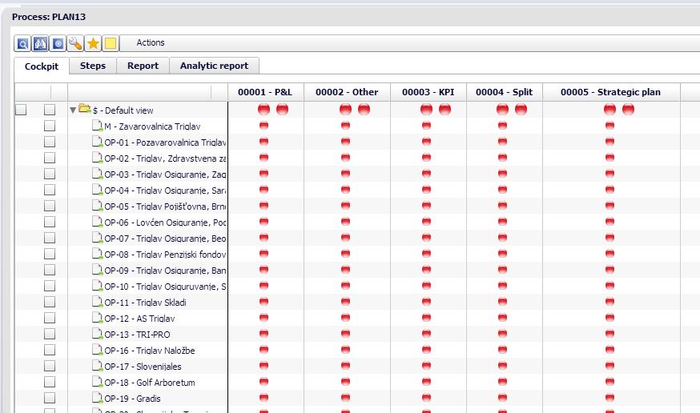This screenshot has width=700, height=413.
Task: Click KPI red status for OP-03 row
Action: (x=426, y=174)
